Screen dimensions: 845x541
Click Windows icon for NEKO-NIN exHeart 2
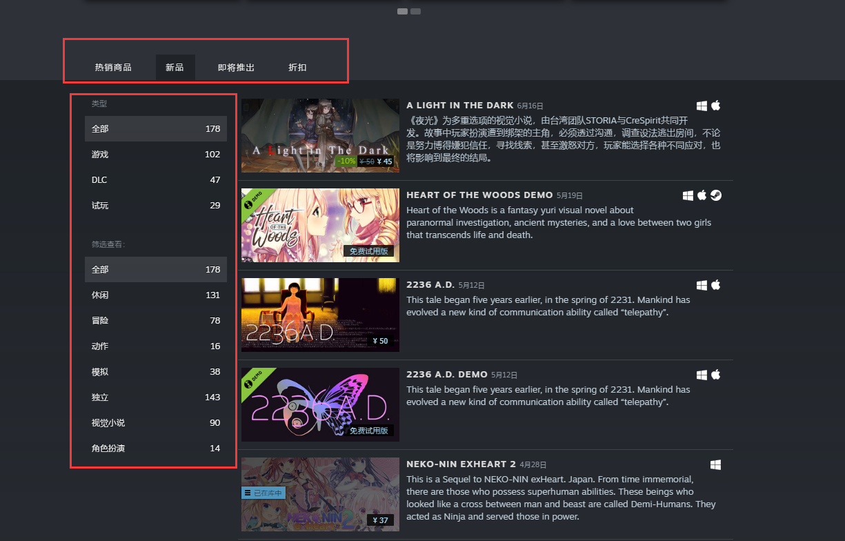point(715,464)
